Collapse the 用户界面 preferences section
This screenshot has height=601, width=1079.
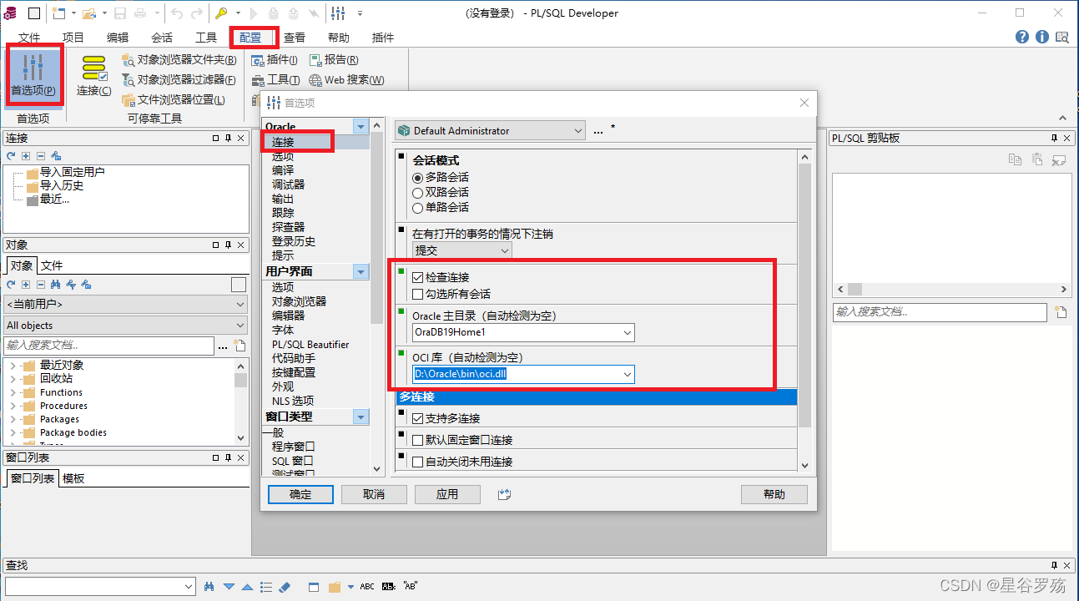point(361,271)
